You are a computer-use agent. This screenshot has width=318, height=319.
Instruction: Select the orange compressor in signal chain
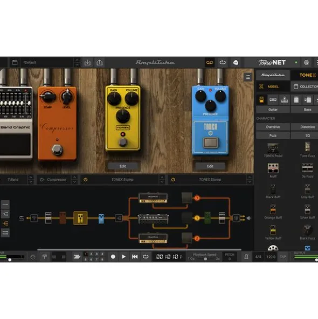coord(63,218)
